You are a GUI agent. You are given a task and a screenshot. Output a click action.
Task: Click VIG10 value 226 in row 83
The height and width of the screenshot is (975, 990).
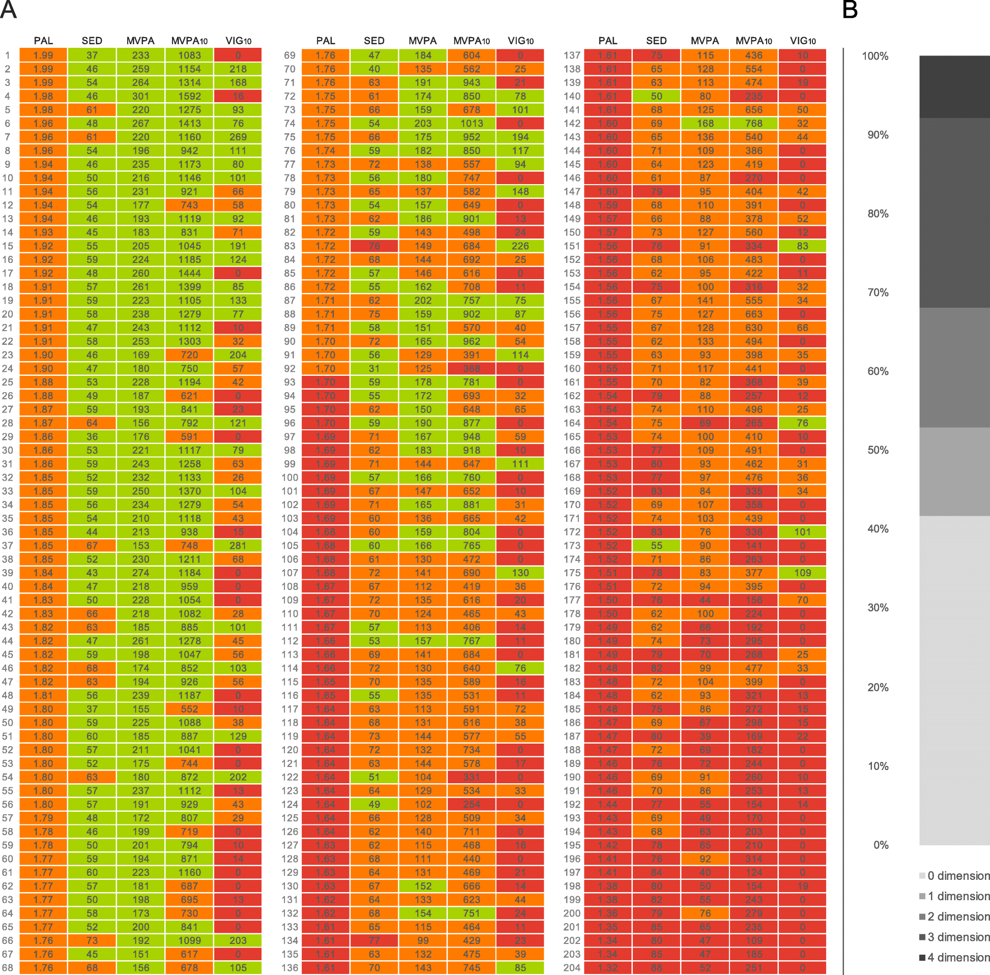[520, 246]
